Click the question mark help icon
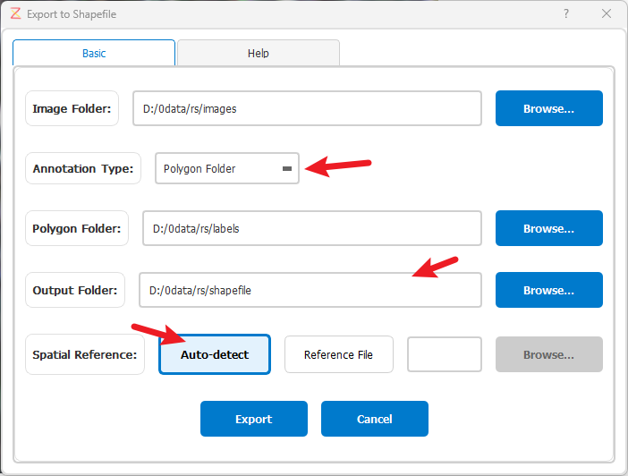Image resolution: width=628 pixels, height=476 pixels. click(566, 13)
